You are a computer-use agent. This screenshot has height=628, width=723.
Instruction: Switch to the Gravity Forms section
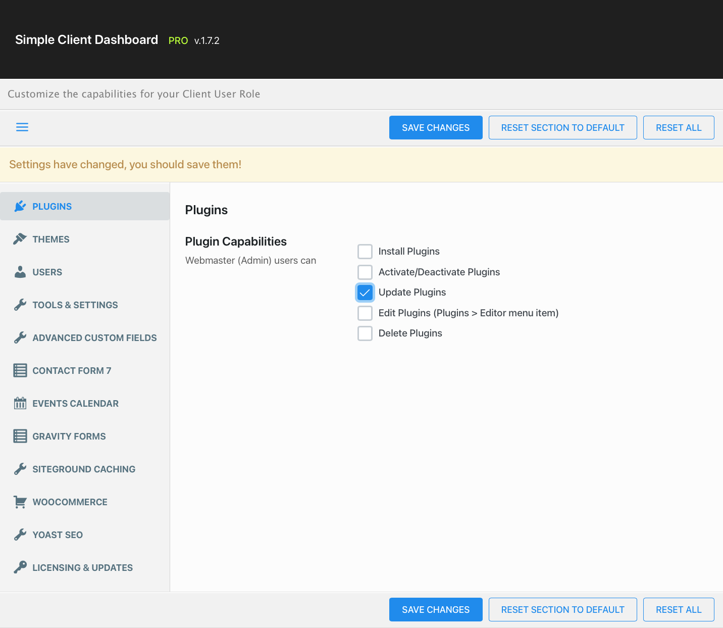click(69, 436)
